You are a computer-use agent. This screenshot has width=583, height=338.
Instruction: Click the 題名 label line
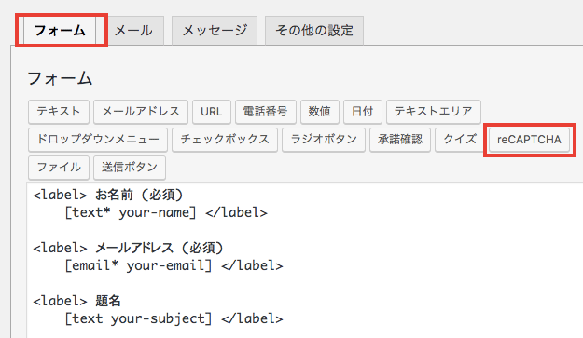(76, 301)
